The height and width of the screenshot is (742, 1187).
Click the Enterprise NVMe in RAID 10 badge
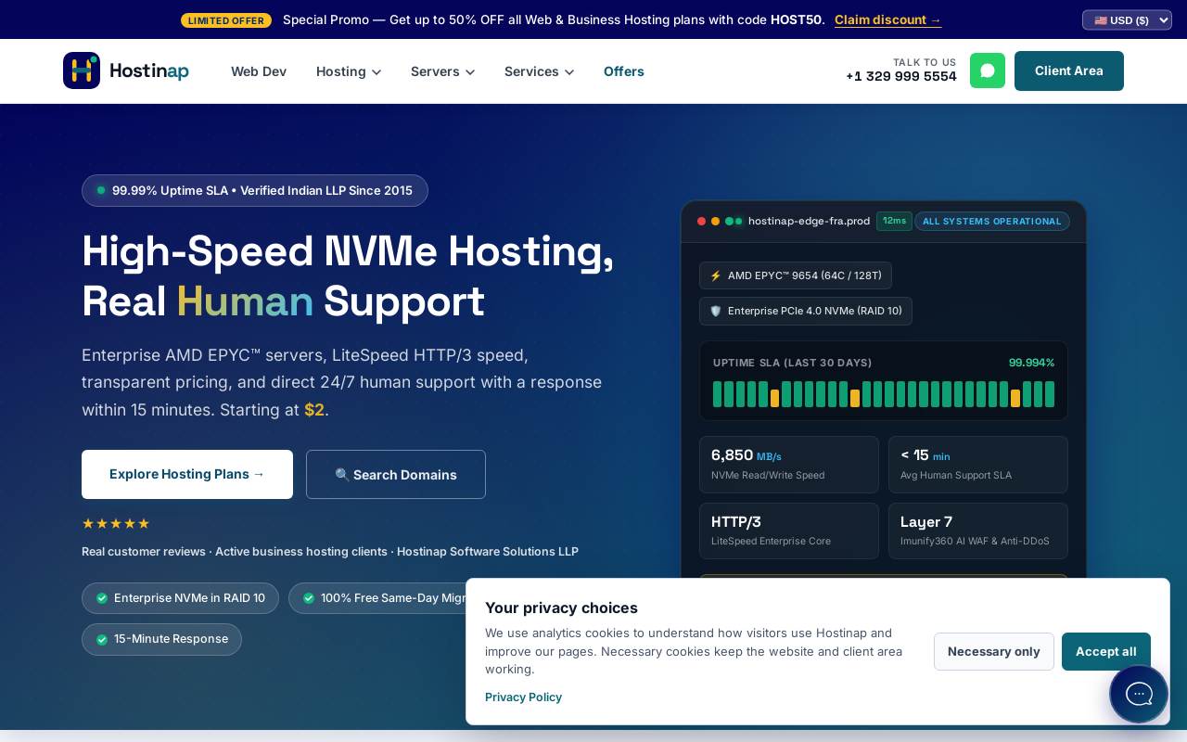point(180,598)
